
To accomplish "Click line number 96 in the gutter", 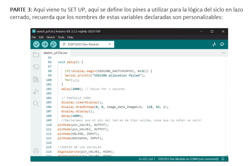I will pos(50,62).
